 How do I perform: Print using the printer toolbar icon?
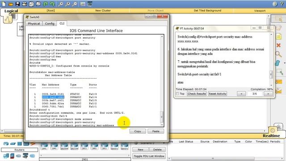(x=25, y=4)
